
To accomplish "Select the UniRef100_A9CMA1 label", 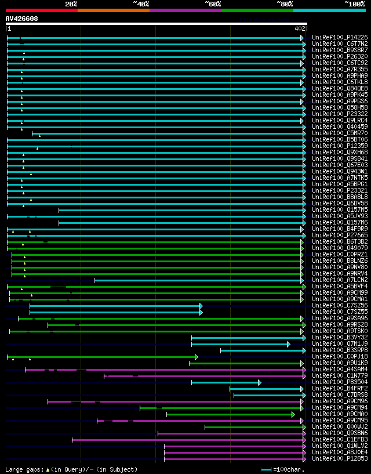I will (x=340, y=299).
